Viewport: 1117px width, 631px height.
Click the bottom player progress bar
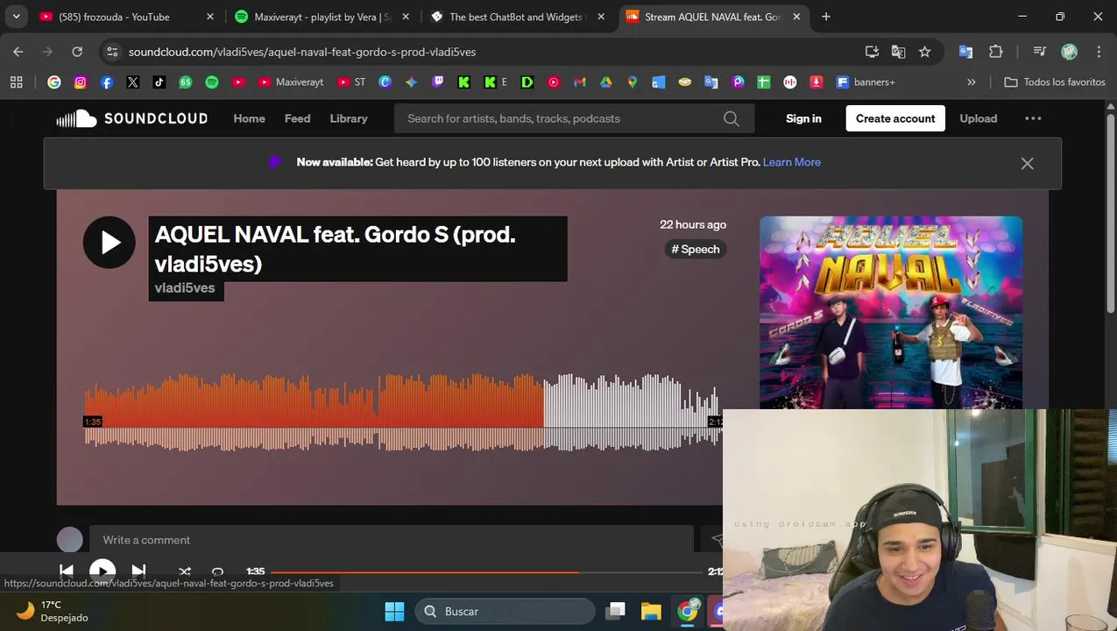pyautogui.click(x=486, y=571)
